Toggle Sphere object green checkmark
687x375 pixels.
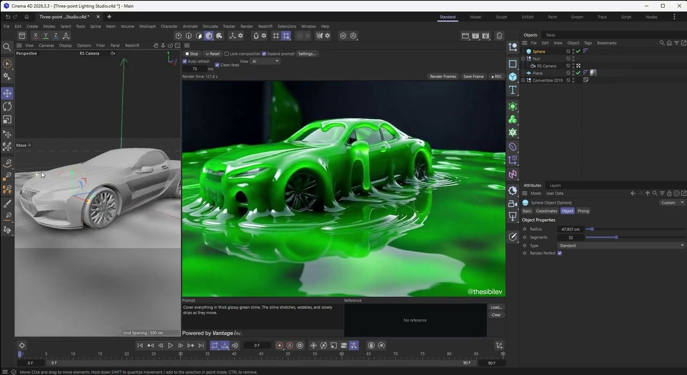coord(578,51)
